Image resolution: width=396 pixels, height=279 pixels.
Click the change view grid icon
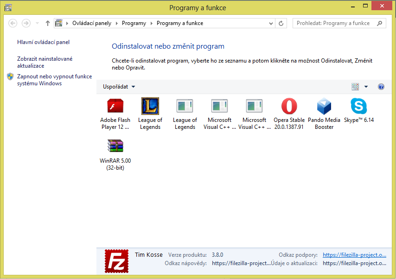click(355, 87)
